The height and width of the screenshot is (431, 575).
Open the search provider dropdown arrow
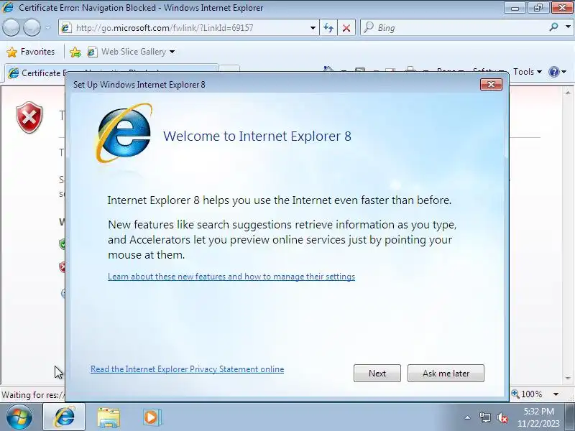(568, 27)
